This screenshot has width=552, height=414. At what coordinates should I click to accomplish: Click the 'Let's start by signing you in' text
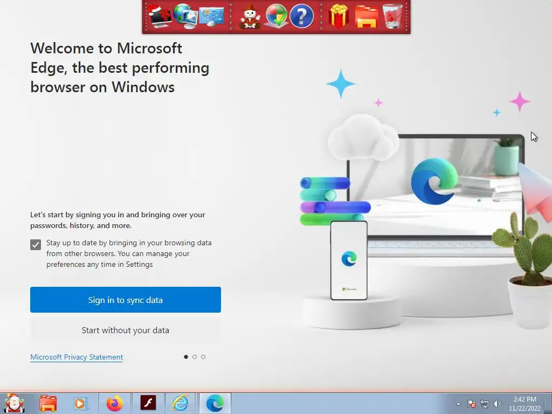[118, 220]
